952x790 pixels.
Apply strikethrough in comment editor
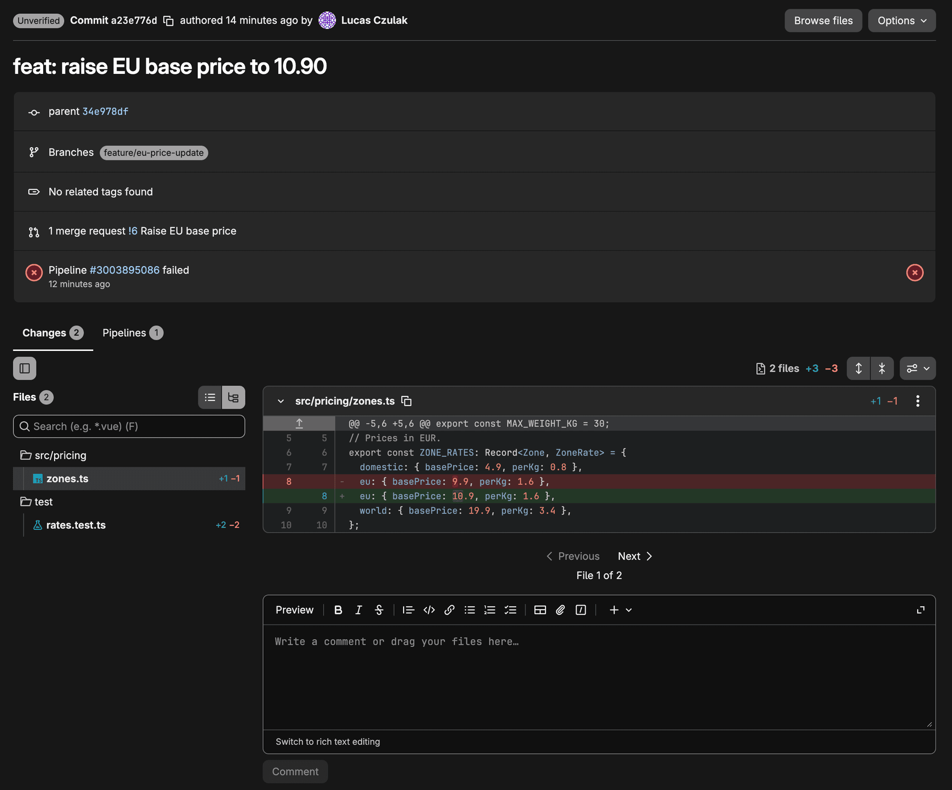(379, 610)
